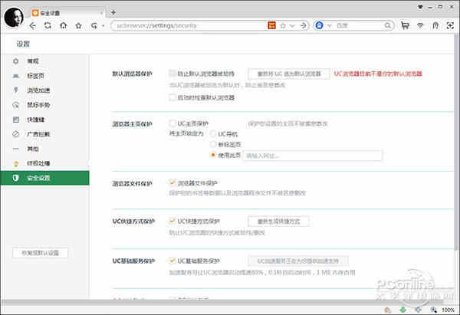Toggle the greyed-out first default browser protection checkbox
Image resolution: width=460 pixels, height=315 pixels.
[x=172, y=74]
